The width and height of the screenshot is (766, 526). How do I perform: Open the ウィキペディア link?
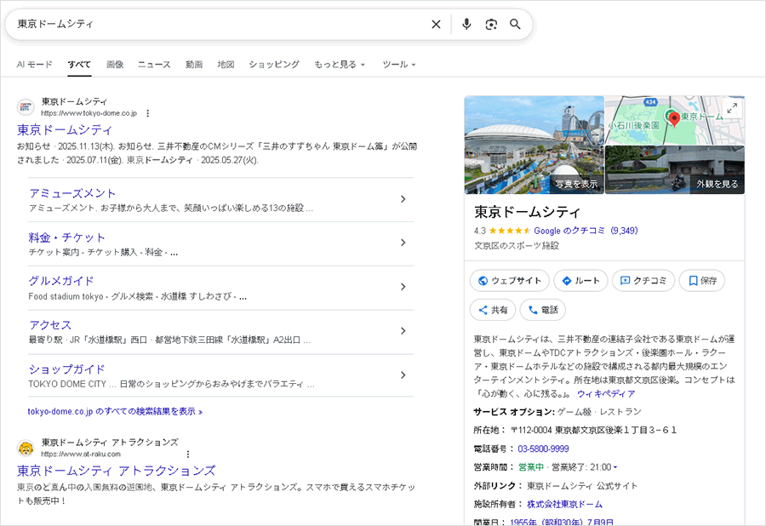606,394
